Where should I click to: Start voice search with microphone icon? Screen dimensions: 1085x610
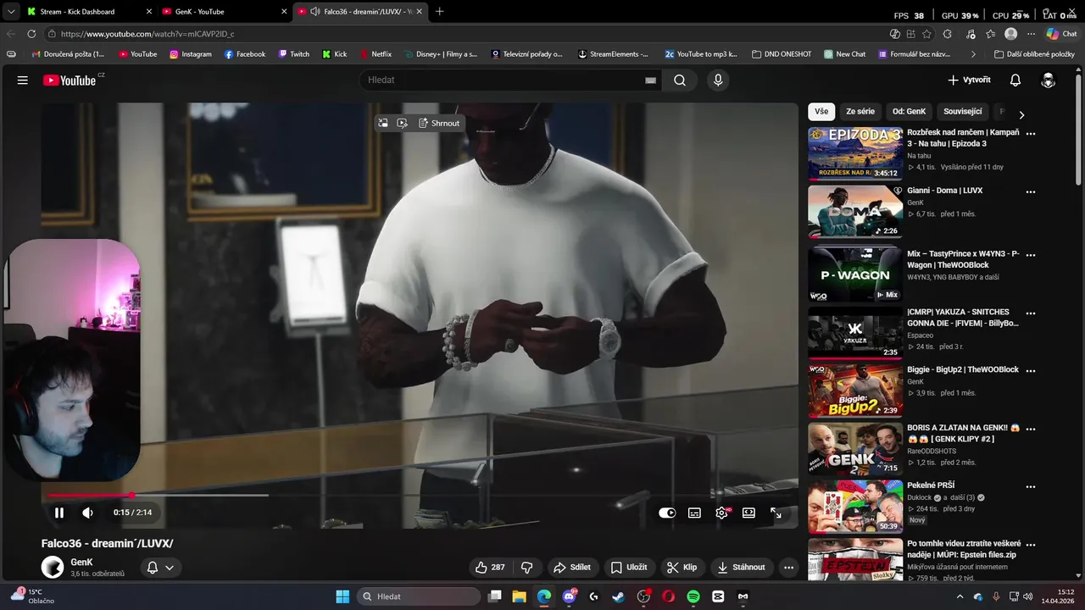click(718, 80)
